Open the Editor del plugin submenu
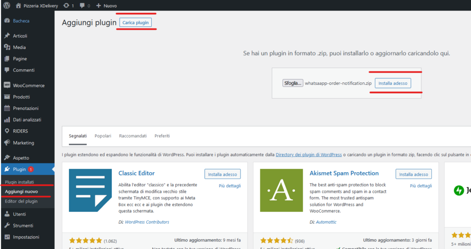This screenshot has height=249, width=471. tap(21, 201)
